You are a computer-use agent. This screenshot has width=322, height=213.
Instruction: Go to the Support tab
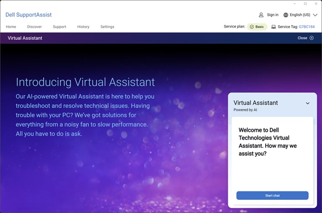click(60, 27)
